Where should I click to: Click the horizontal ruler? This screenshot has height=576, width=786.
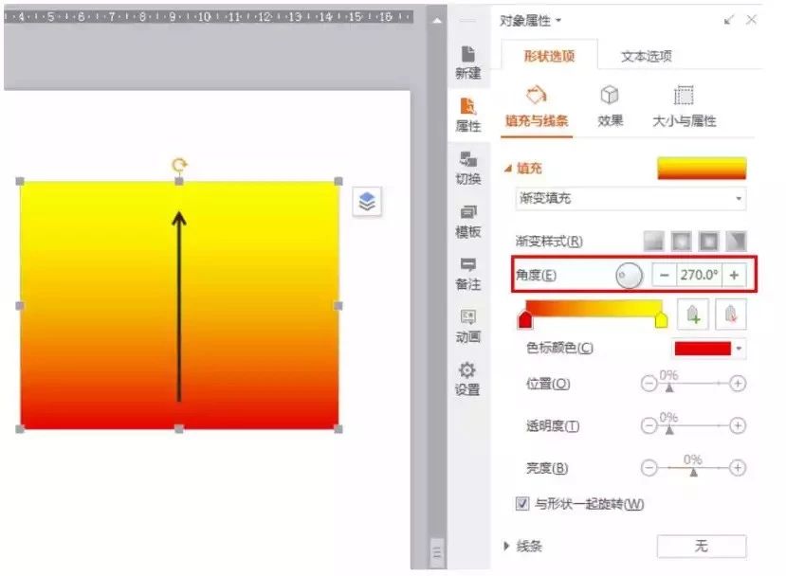click(x=208, y=17)
